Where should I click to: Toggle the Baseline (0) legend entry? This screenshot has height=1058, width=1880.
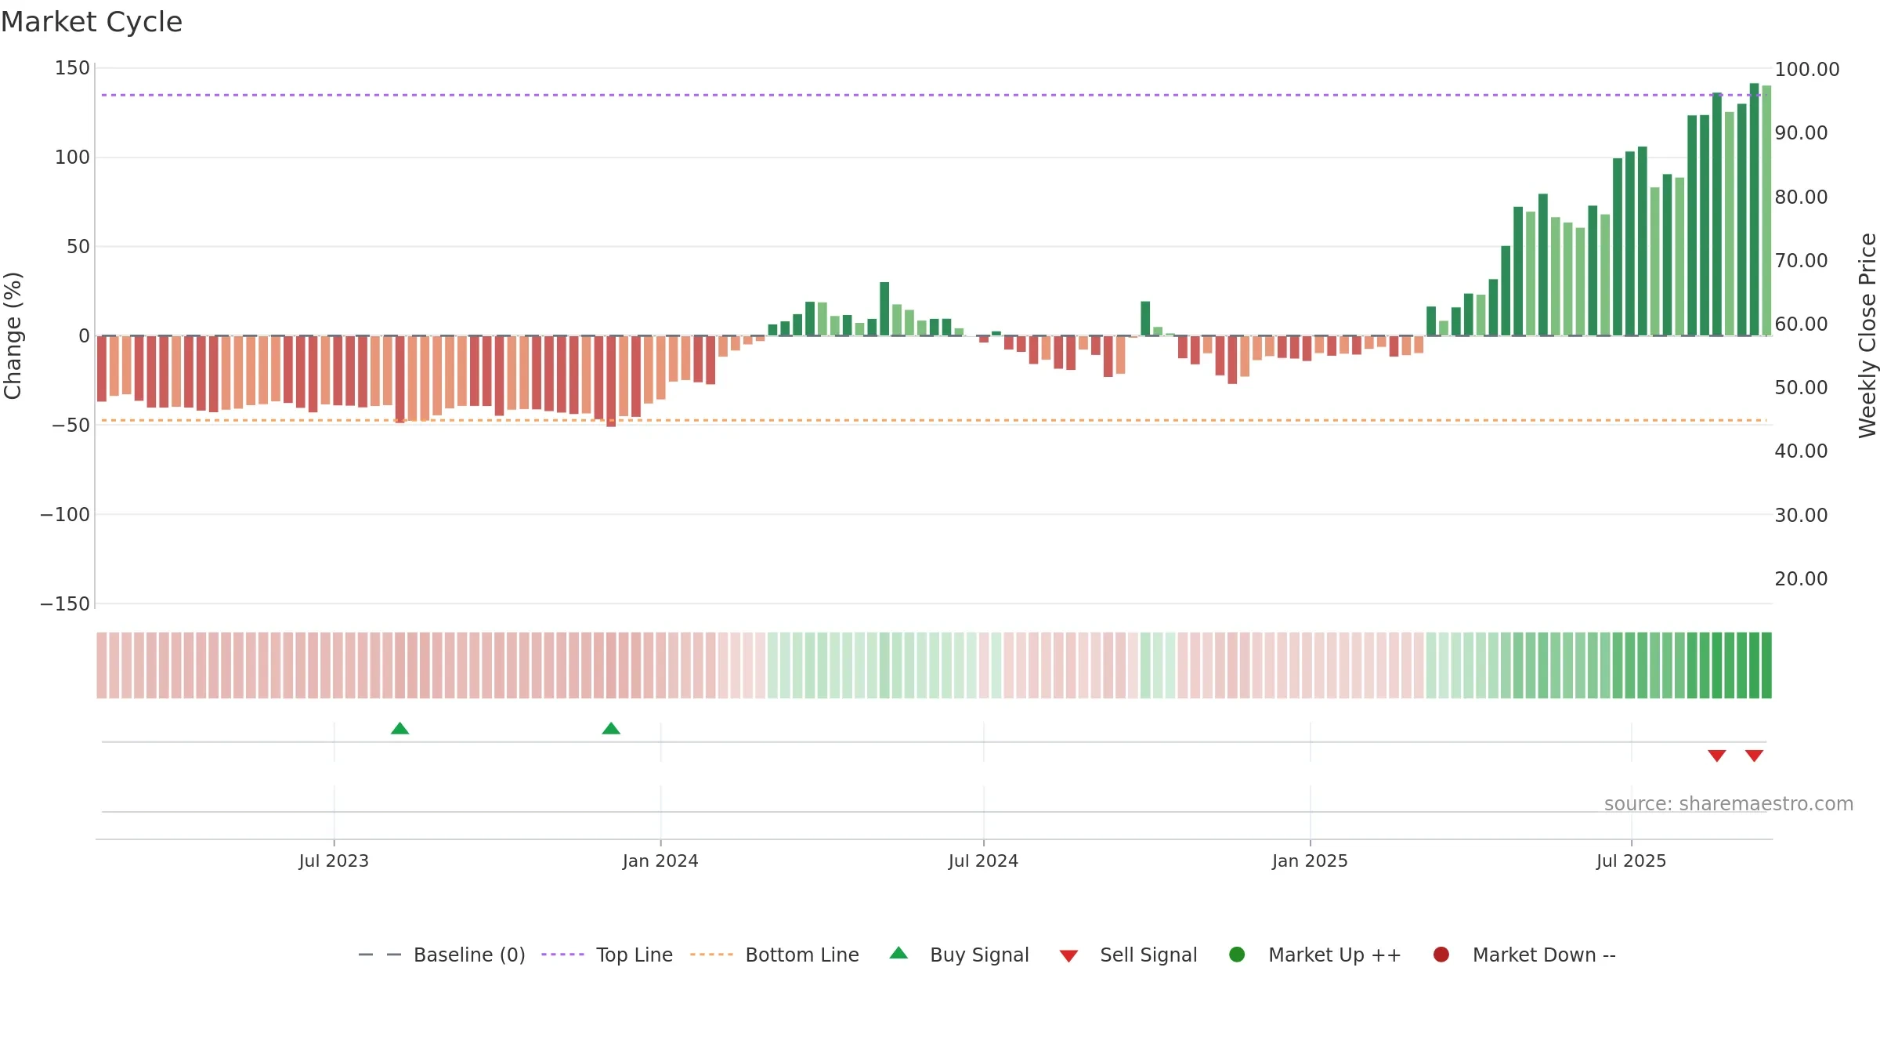coord(442,955)
